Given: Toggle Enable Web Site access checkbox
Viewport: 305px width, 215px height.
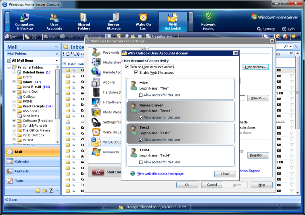Looking at the screenshot, I should click(x=136, y=72).
